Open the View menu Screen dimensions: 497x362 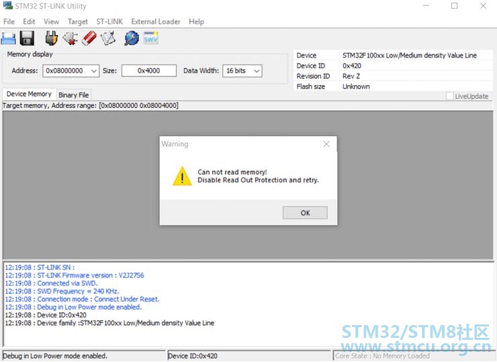(x=51, y=21)
